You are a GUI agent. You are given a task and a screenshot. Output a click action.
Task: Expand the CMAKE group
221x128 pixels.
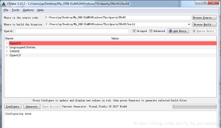click(x=7, y=51)
